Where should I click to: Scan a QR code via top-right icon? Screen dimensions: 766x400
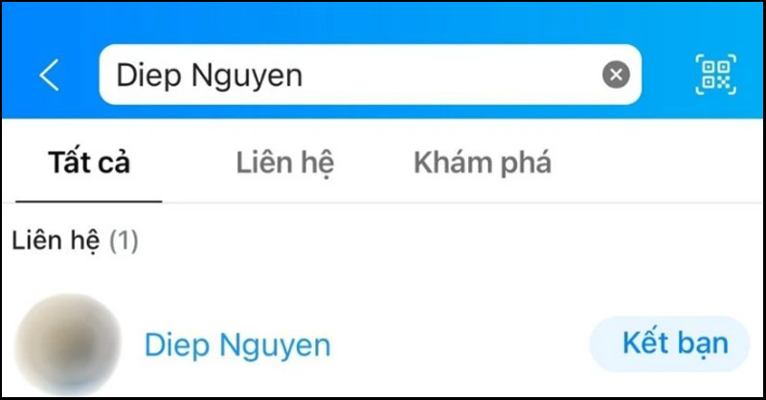tap(715, 75)
